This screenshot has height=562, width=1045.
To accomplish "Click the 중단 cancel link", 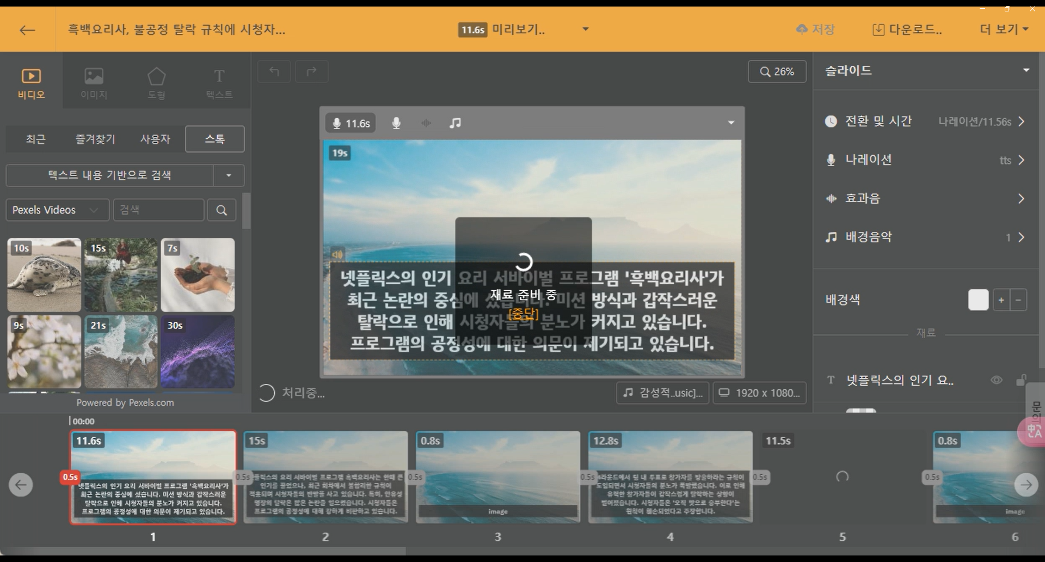I will pos(523,314).
